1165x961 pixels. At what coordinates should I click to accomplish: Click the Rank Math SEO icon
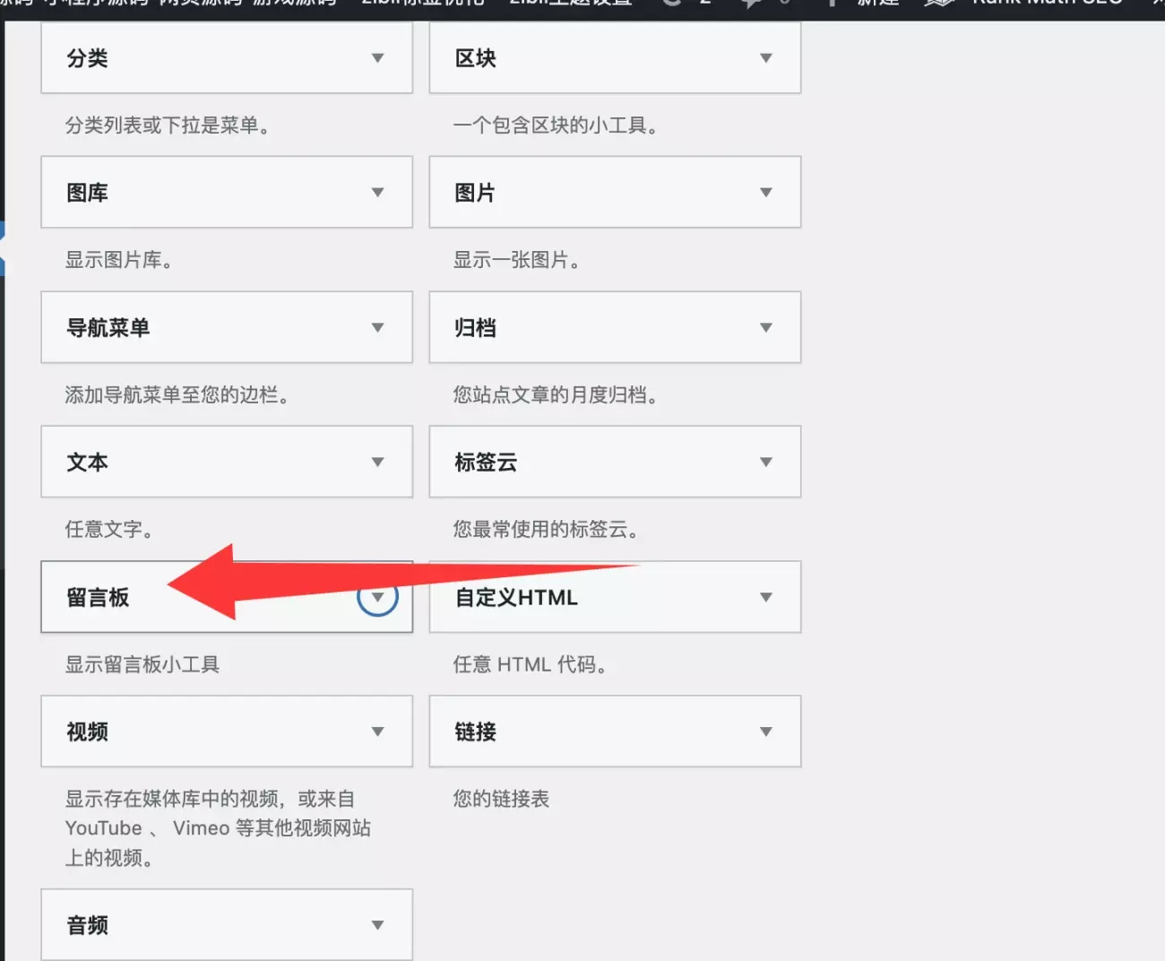pos(937,4)
